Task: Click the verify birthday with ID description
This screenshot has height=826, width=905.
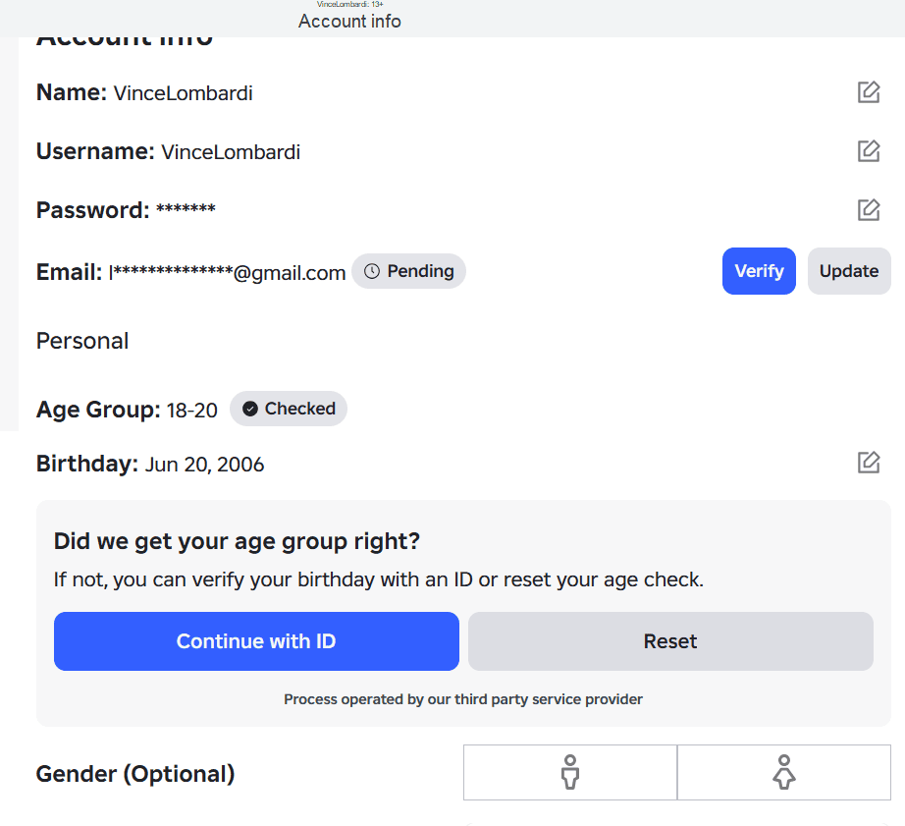Action: pos(379,579)
